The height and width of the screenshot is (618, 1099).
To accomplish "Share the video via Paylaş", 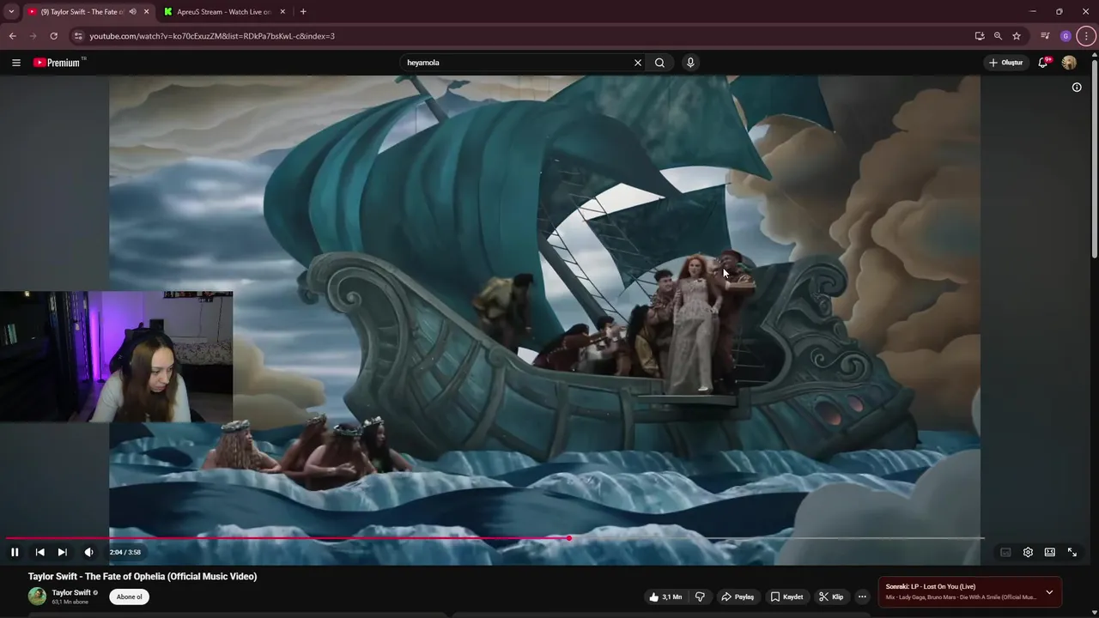I will click(x=738, y=597).
